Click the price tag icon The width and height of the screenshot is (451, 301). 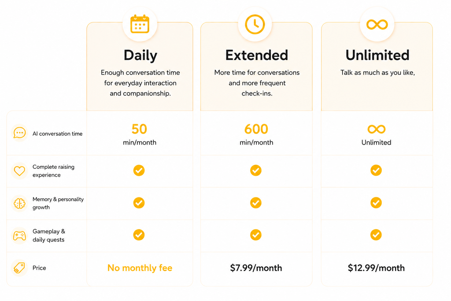pos(19,268)
